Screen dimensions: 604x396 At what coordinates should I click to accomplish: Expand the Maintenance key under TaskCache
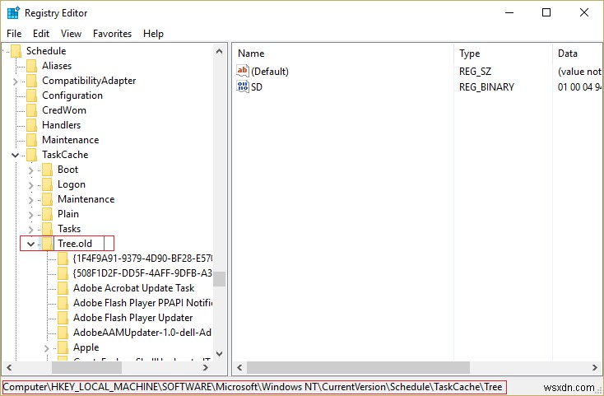pos(30,200)
